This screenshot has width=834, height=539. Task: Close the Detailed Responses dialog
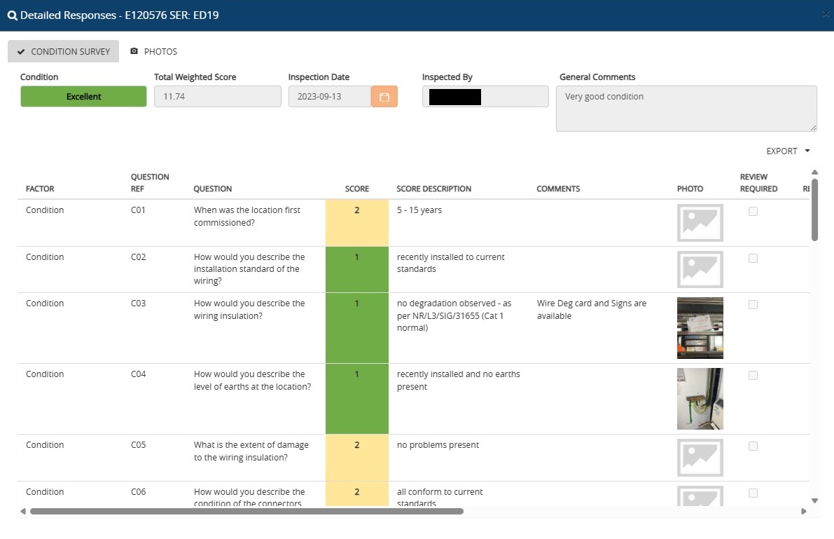click(826, 15)
